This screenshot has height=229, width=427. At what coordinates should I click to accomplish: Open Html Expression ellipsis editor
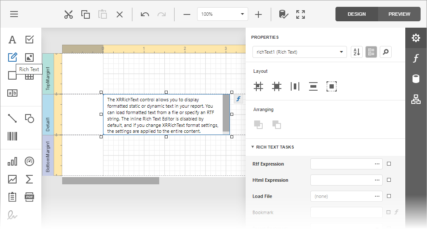pos(377,180)
